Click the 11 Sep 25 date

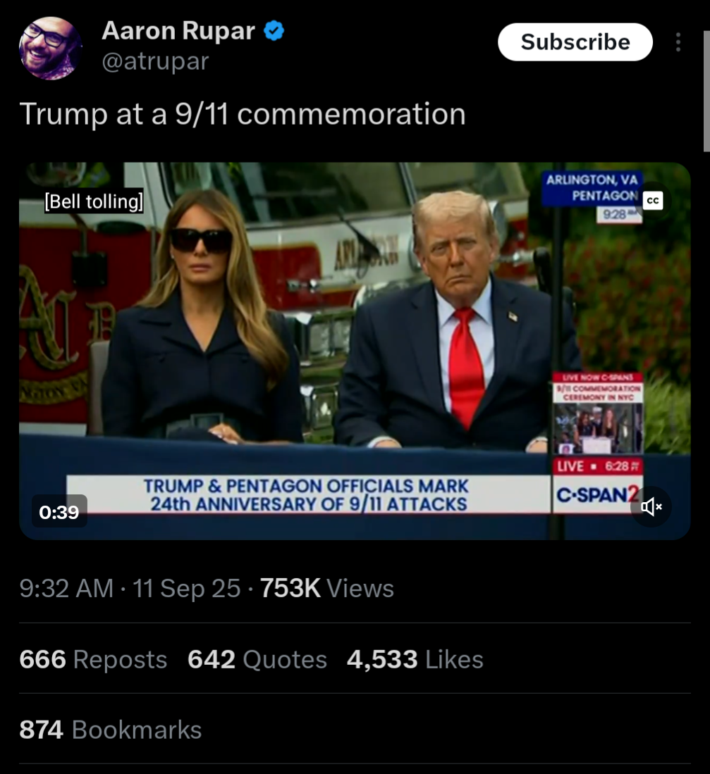pyautogui.click(x=186, y=588)
